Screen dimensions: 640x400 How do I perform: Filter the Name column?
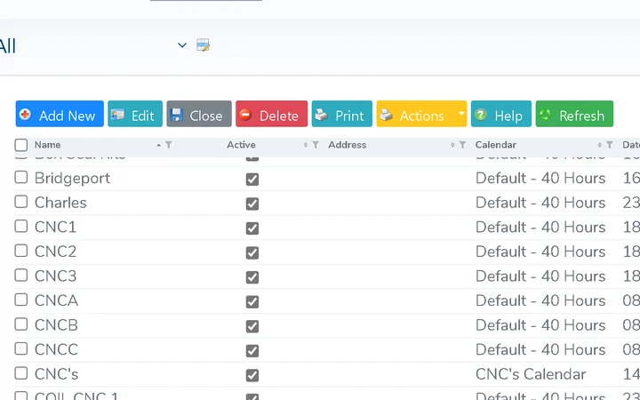click(x=169, y=145)
